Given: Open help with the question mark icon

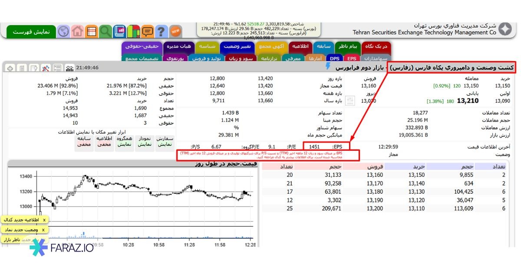Looking at the screenshot, I should click(x=162, y=32).
